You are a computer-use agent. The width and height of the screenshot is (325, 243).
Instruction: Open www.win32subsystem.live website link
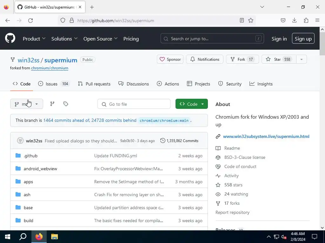[266, 136]
